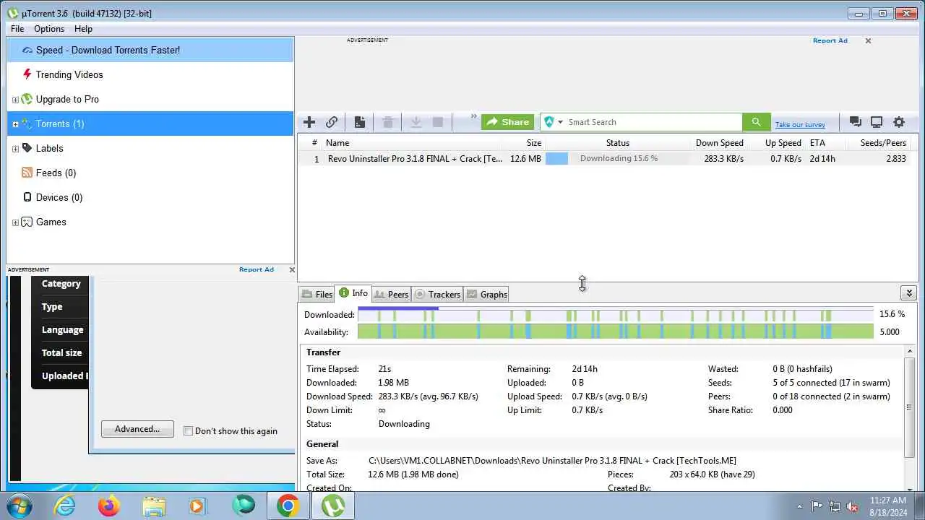Open the File menu
This screenshot has height=520, width=925.
coord(17,29)
